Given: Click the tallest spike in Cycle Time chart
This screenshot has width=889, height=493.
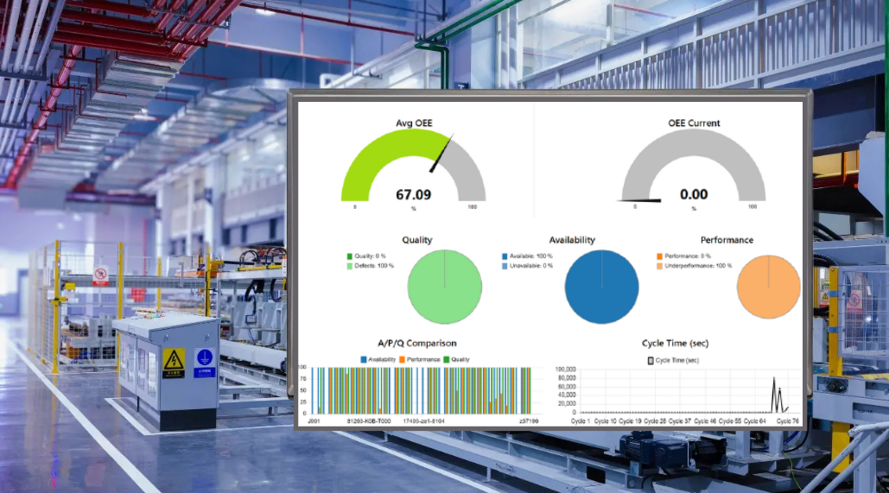Looking at the screenshot, I should 774,380.
